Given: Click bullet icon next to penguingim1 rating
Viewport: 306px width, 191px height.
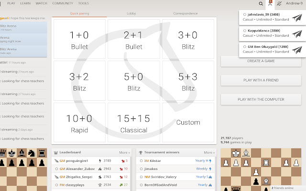Looking at the screenshot, I should click(x=100, y=161).
